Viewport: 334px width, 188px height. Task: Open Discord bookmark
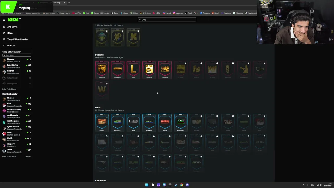pyautogui.click(x=167, y=13)
